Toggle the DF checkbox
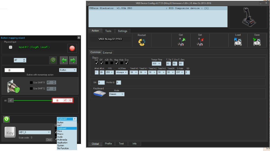270x151 pixels. coord(102,63)
